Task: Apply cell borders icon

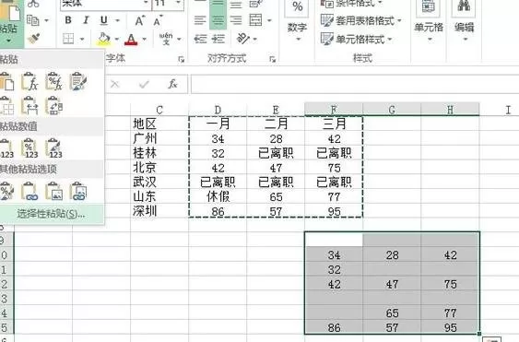Action: tap(68, 39)
